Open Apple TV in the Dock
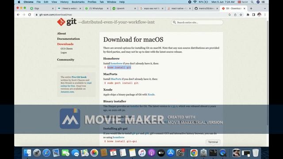This screenshot has height=159, width=283. click(161, 153)
